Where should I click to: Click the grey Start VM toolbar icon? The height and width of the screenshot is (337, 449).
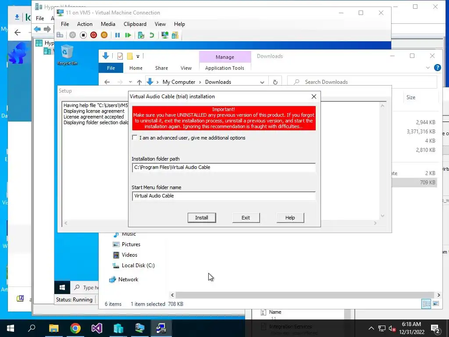pos(72,35)
